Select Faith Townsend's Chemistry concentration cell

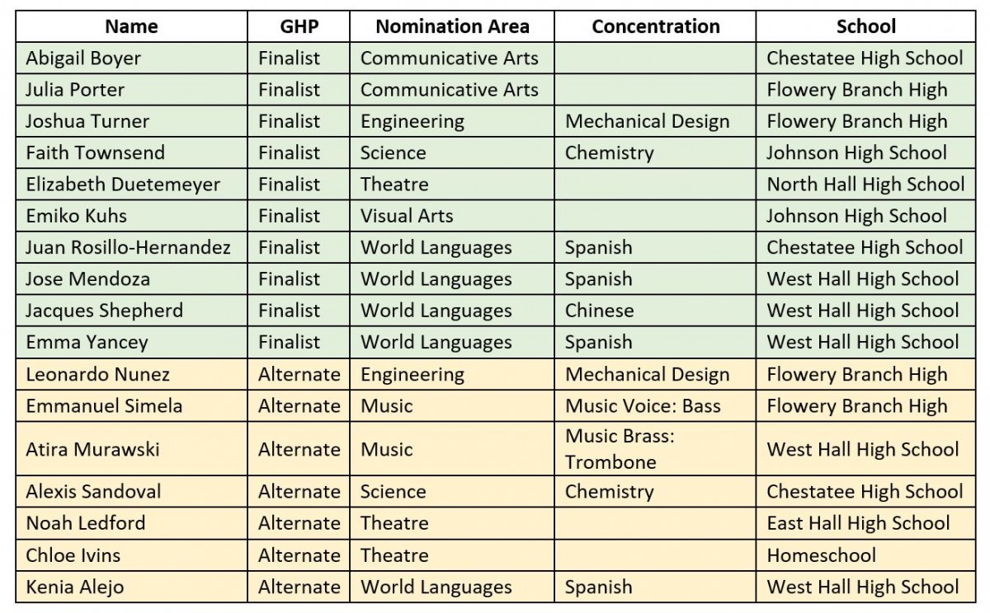pos(609,152)
